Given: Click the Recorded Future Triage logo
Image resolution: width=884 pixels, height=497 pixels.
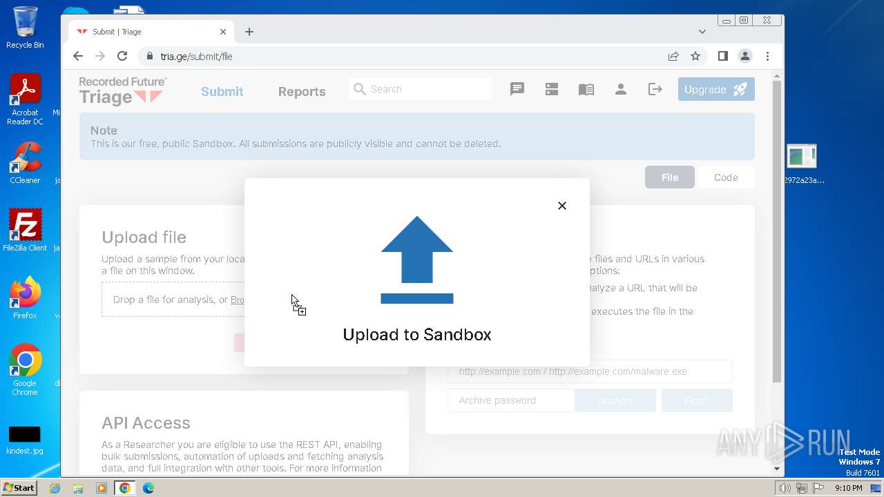Looking at the screenshot, I should pos(123,90).
